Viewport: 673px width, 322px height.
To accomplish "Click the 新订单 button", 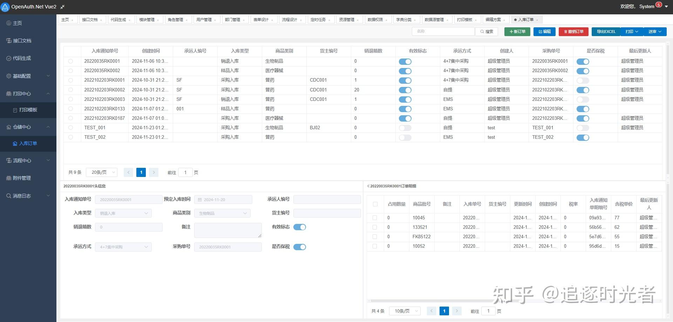I will pos(517,32).
